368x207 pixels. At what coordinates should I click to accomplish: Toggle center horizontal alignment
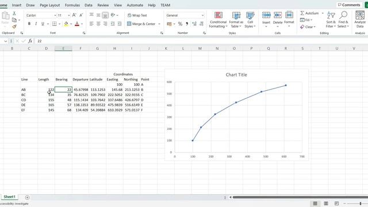[x=98, y=24]
